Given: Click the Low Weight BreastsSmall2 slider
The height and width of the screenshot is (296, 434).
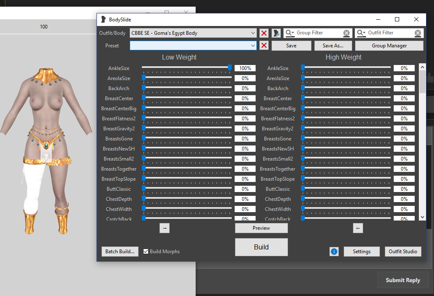Looking at the screenshot, I should (x=187, y=159).
